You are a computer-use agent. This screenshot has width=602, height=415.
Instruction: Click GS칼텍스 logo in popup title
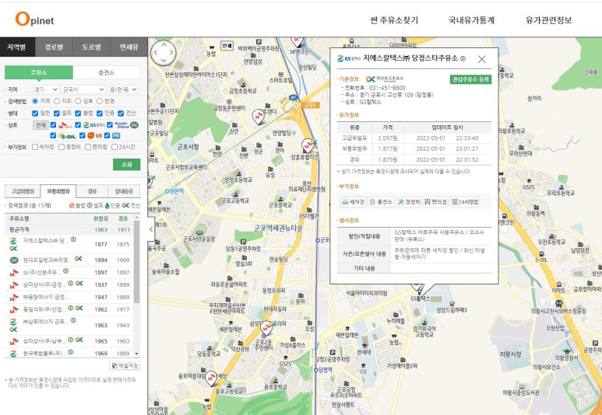coord(349,58)
